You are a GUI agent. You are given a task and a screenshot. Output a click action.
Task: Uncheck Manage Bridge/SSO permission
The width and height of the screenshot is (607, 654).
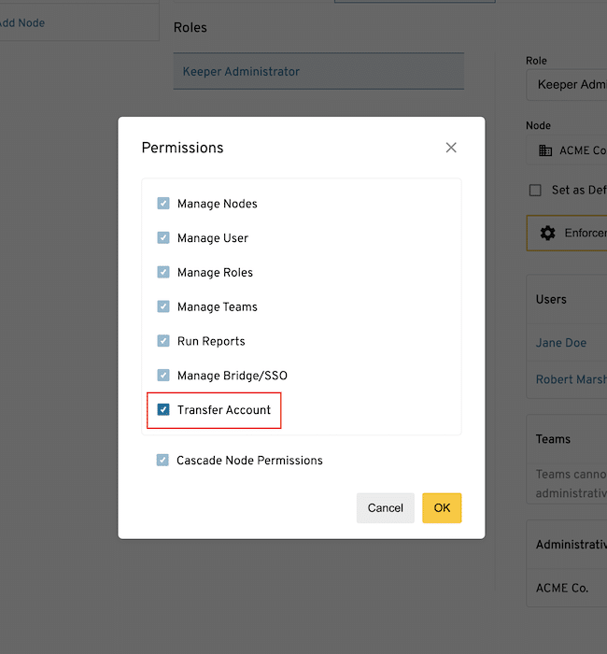point(163,376)
